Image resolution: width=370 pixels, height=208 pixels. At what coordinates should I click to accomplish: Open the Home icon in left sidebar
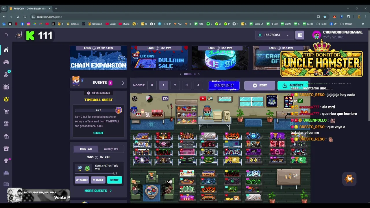pos(6,50)
